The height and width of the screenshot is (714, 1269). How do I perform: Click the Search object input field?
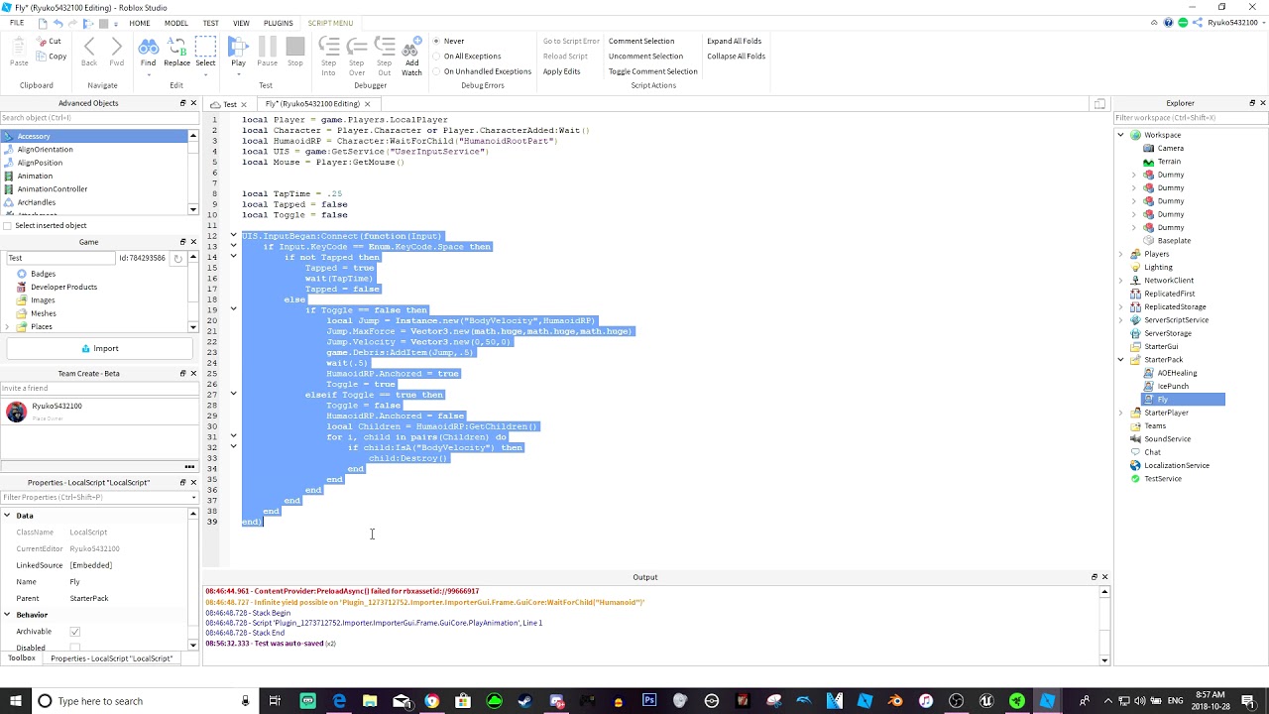coord(99,118)
